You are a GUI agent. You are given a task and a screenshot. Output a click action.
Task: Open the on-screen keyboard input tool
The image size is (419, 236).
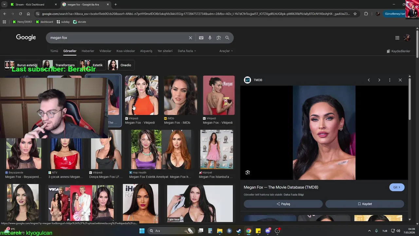[x=201, y=38]
